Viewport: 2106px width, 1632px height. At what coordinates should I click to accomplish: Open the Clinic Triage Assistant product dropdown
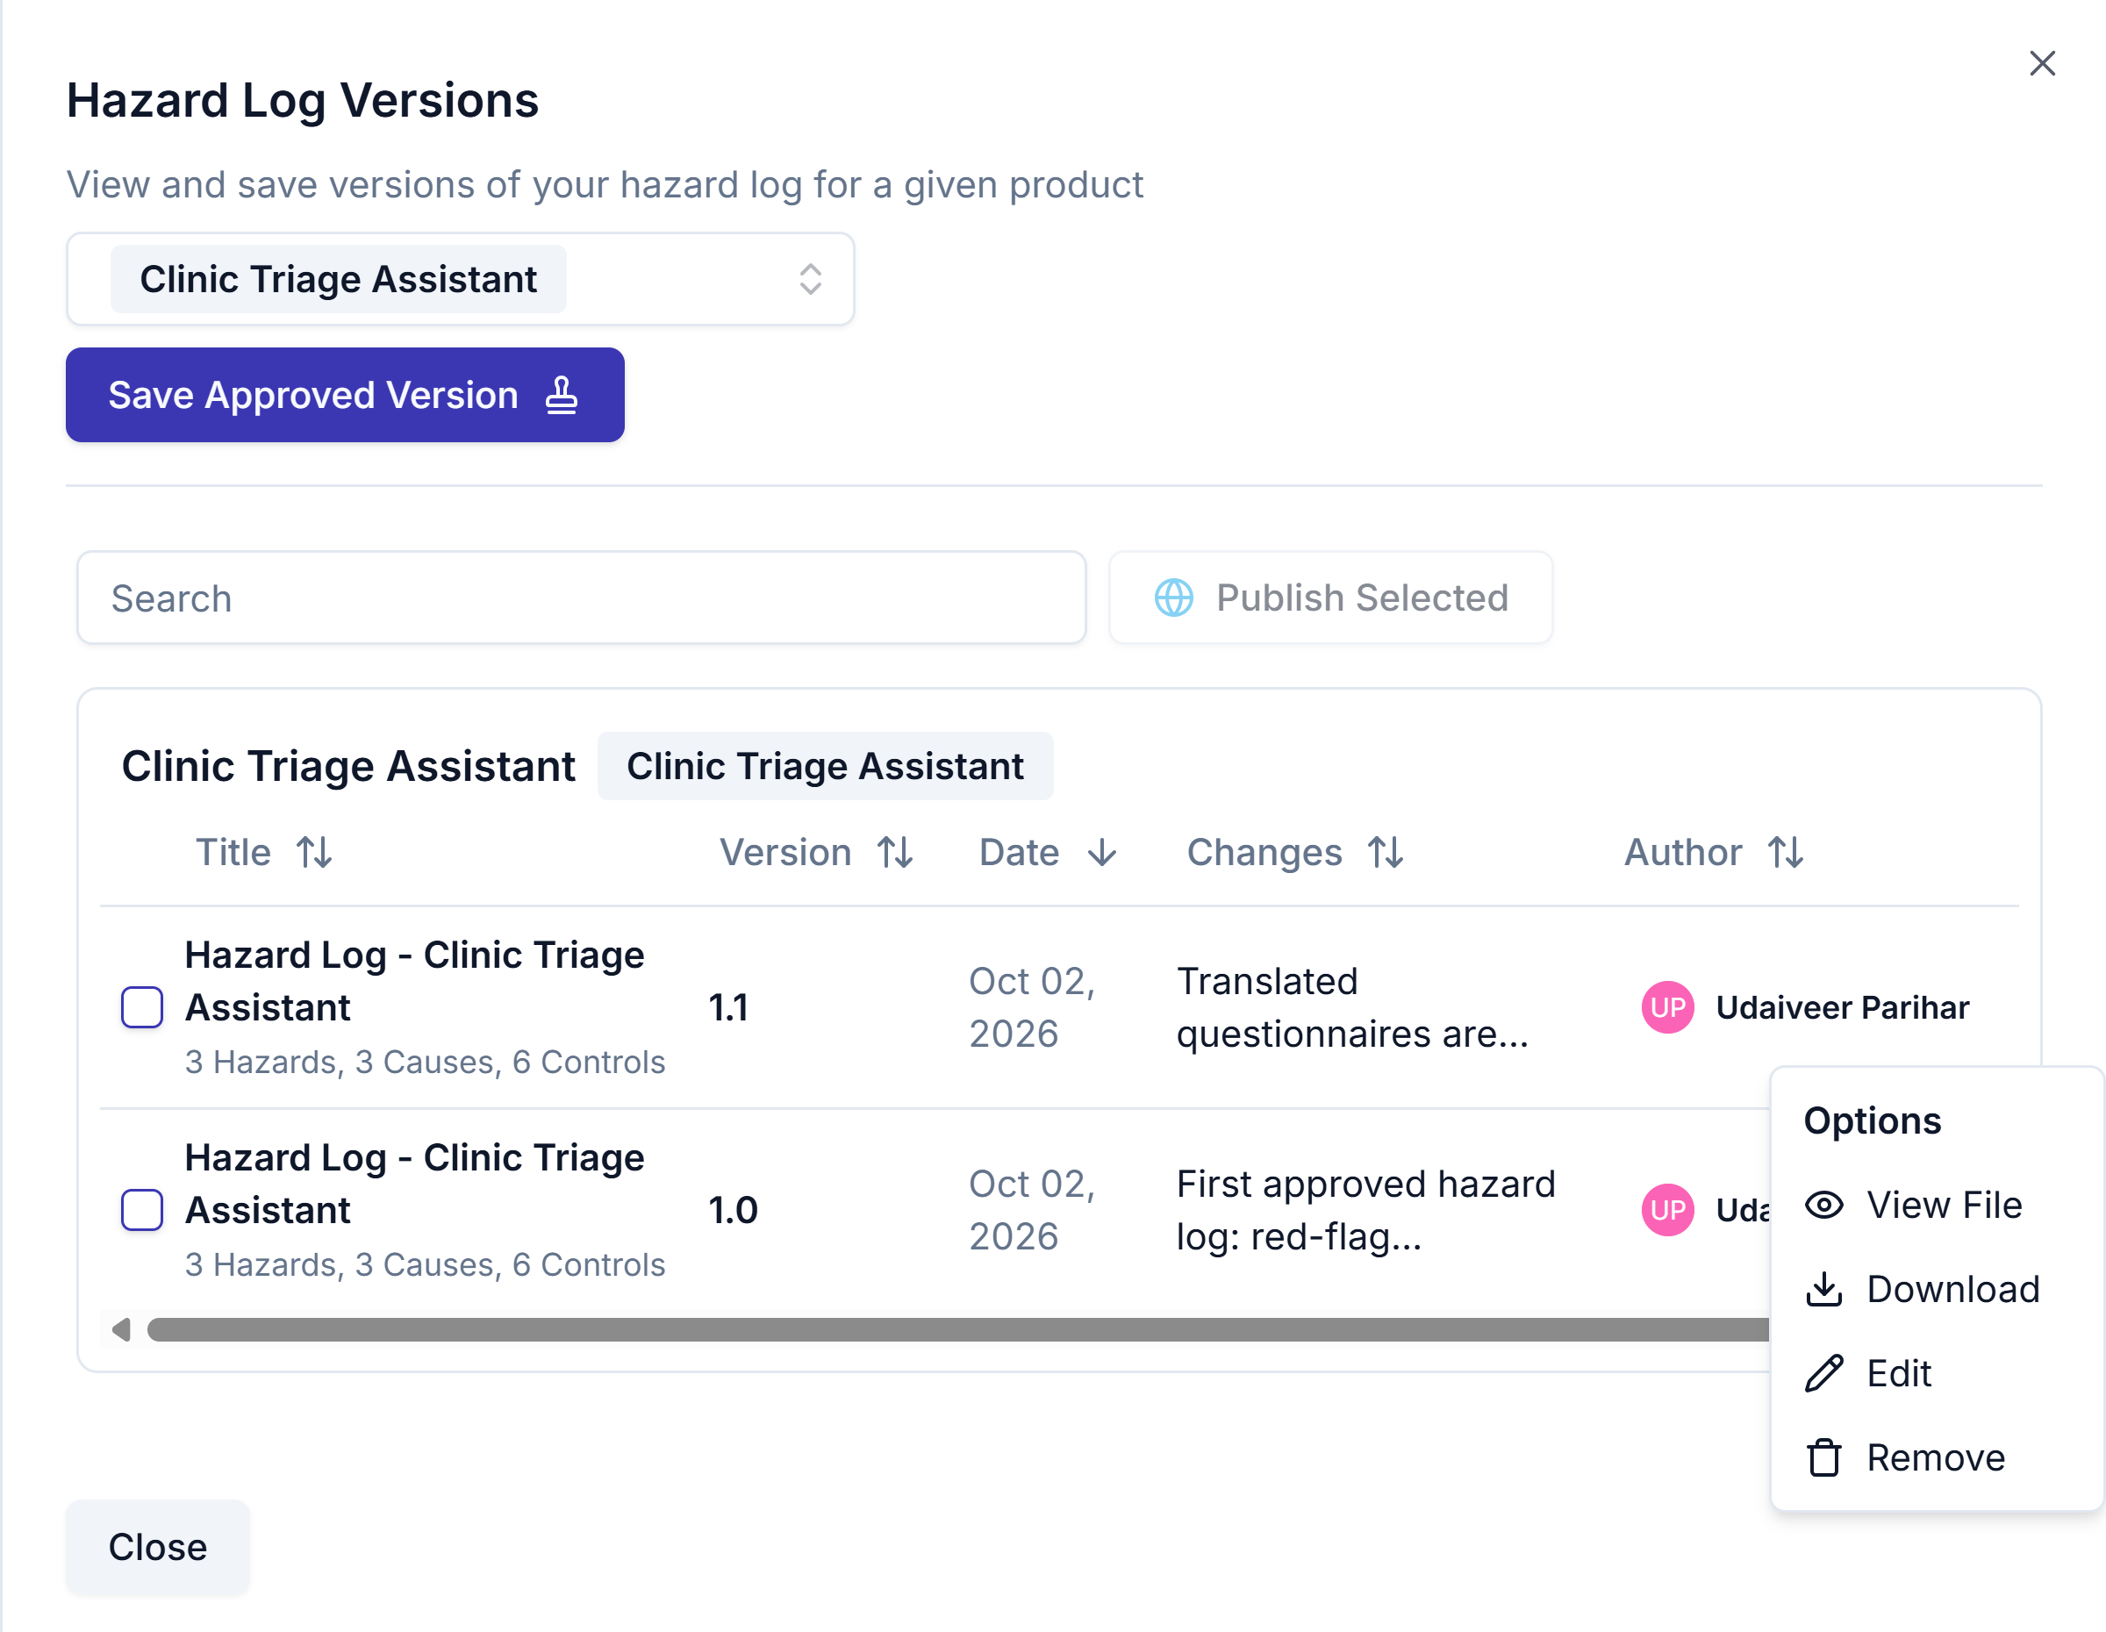[460, 279]
